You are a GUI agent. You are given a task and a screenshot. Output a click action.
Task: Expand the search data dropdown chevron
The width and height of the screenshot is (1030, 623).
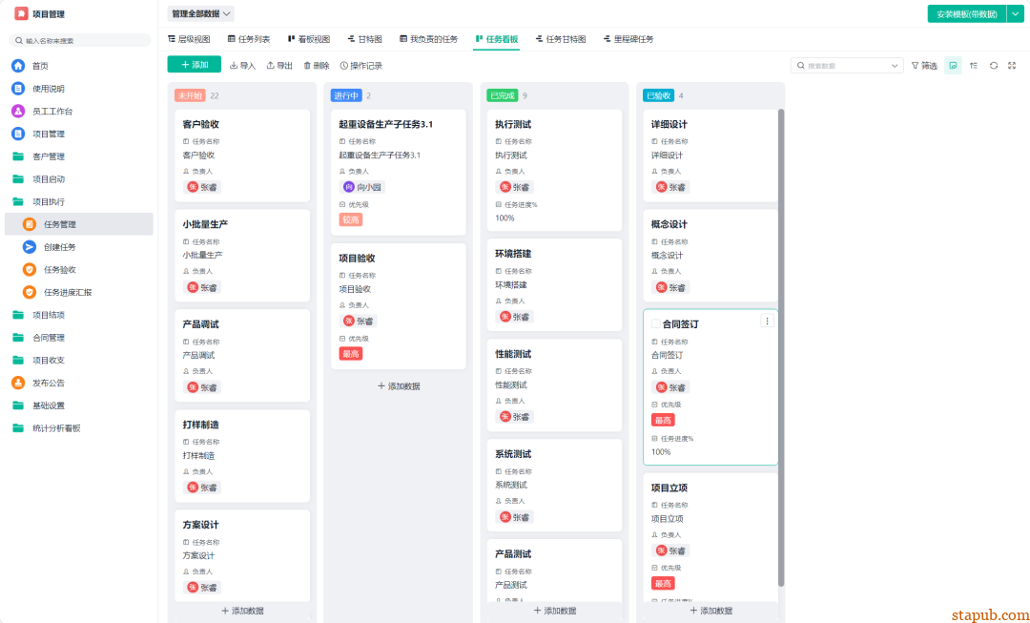point(894,66)
